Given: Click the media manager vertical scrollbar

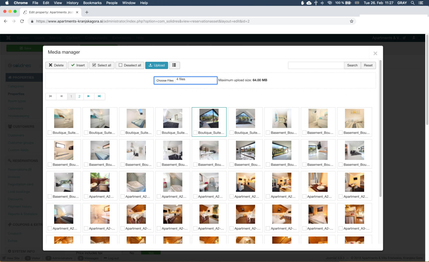Looking at the screenshot, I should pos(380,129).
